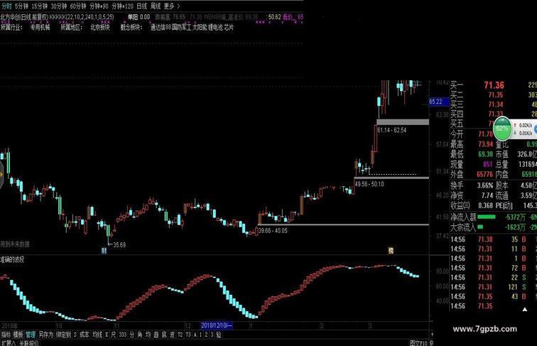537x346 pixels.
Task: Click the 分 toolbar item
Action: coord(132,335)
